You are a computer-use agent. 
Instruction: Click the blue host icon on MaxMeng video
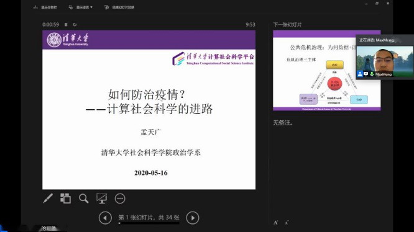[360, 74]
